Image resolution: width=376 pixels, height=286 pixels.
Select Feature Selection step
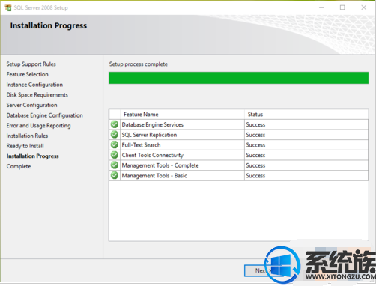[28, 74]
